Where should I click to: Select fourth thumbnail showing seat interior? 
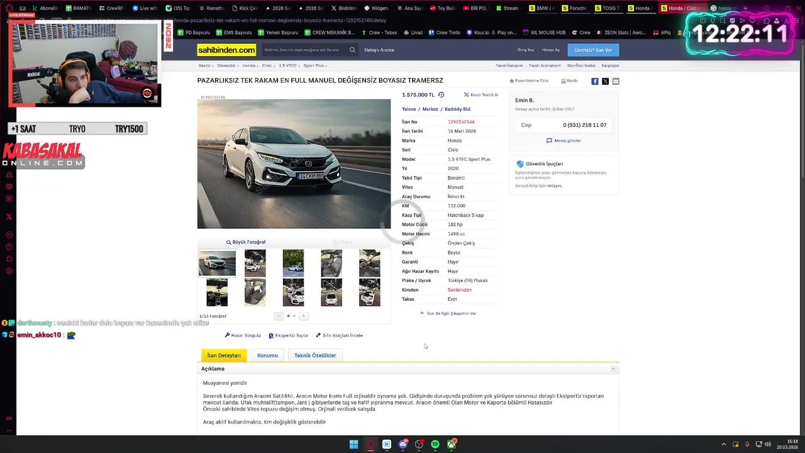pos(331,263)
